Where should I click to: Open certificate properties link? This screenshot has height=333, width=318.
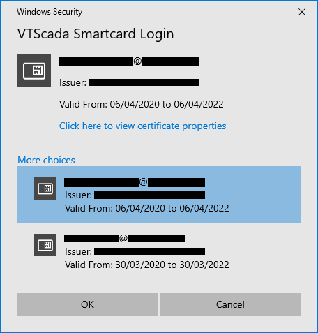(x=142, y=126)
